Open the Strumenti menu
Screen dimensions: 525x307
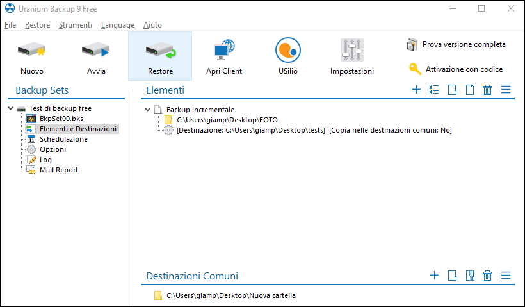pos(76,25)
